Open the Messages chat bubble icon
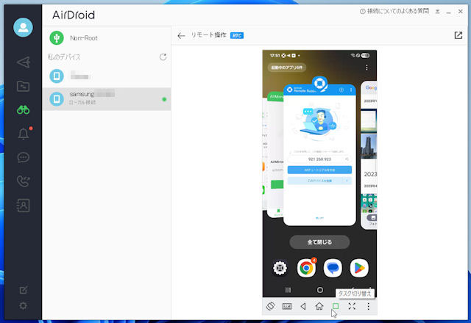The width and height of the screenshot is (471, 323). (23, 157)
